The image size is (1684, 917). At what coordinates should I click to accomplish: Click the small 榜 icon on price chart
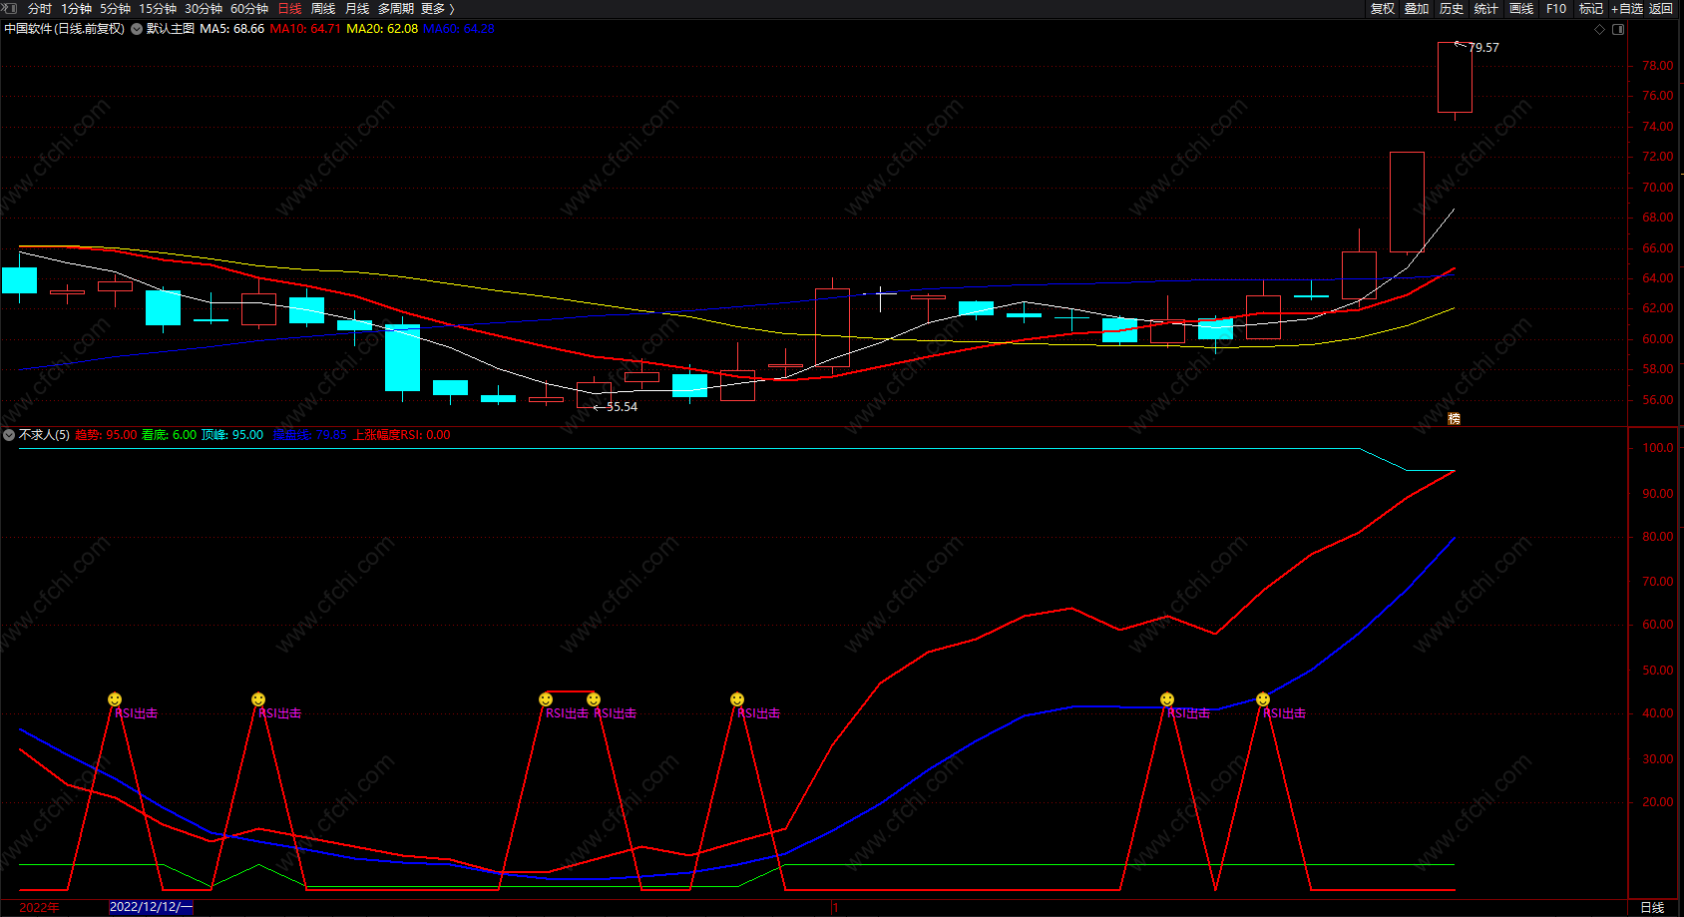1454,419
